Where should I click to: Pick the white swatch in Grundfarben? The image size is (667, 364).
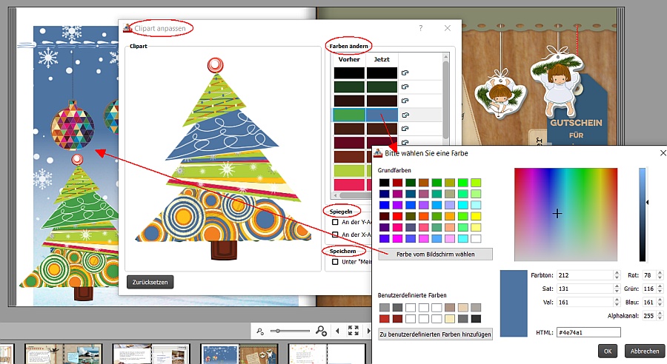tap(476, 239)
